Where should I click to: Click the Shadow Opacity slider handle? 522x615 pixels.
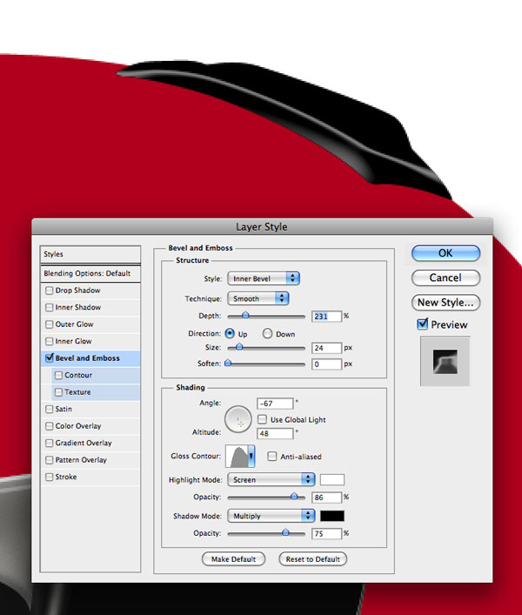285,532
